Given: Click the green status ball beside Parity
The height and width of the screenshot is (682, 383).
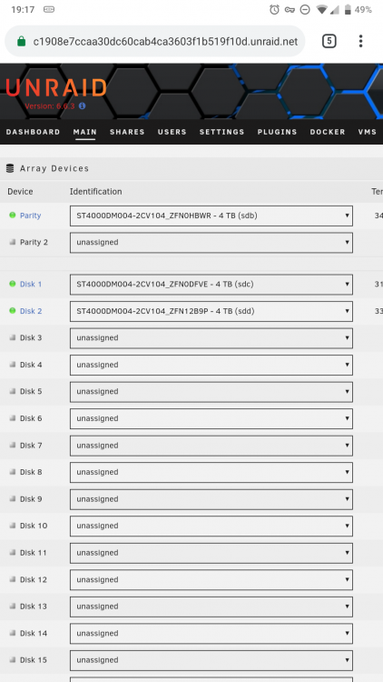Looking at the screenshot, I should click(12, 216).
